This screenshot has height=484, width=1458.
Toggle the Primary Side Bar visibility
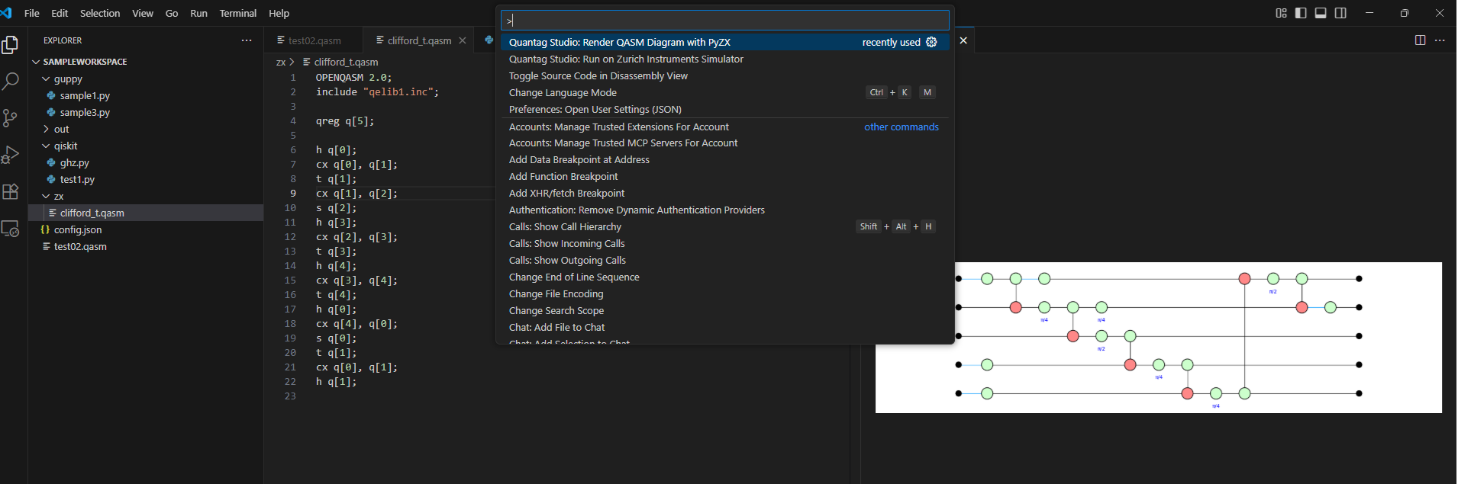point(1301,13)
